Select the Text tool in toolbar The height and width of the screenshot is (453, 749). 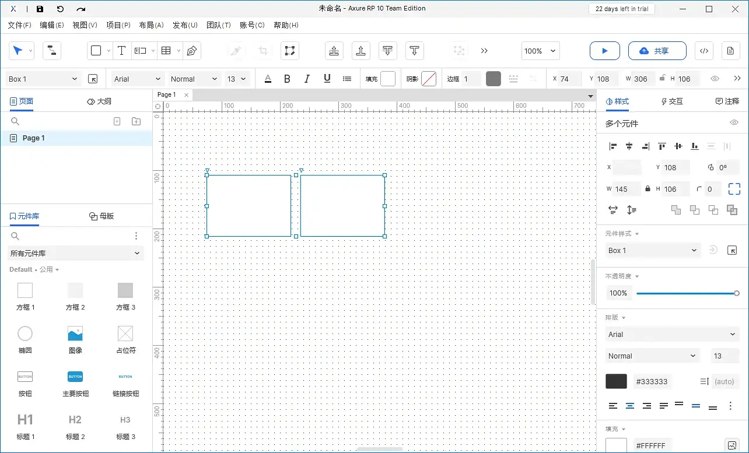click(x=121, y=51)
